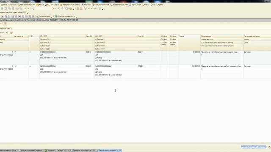Click the Copy toolbar icon
The image size is (271, 152).
coord(9,8)
